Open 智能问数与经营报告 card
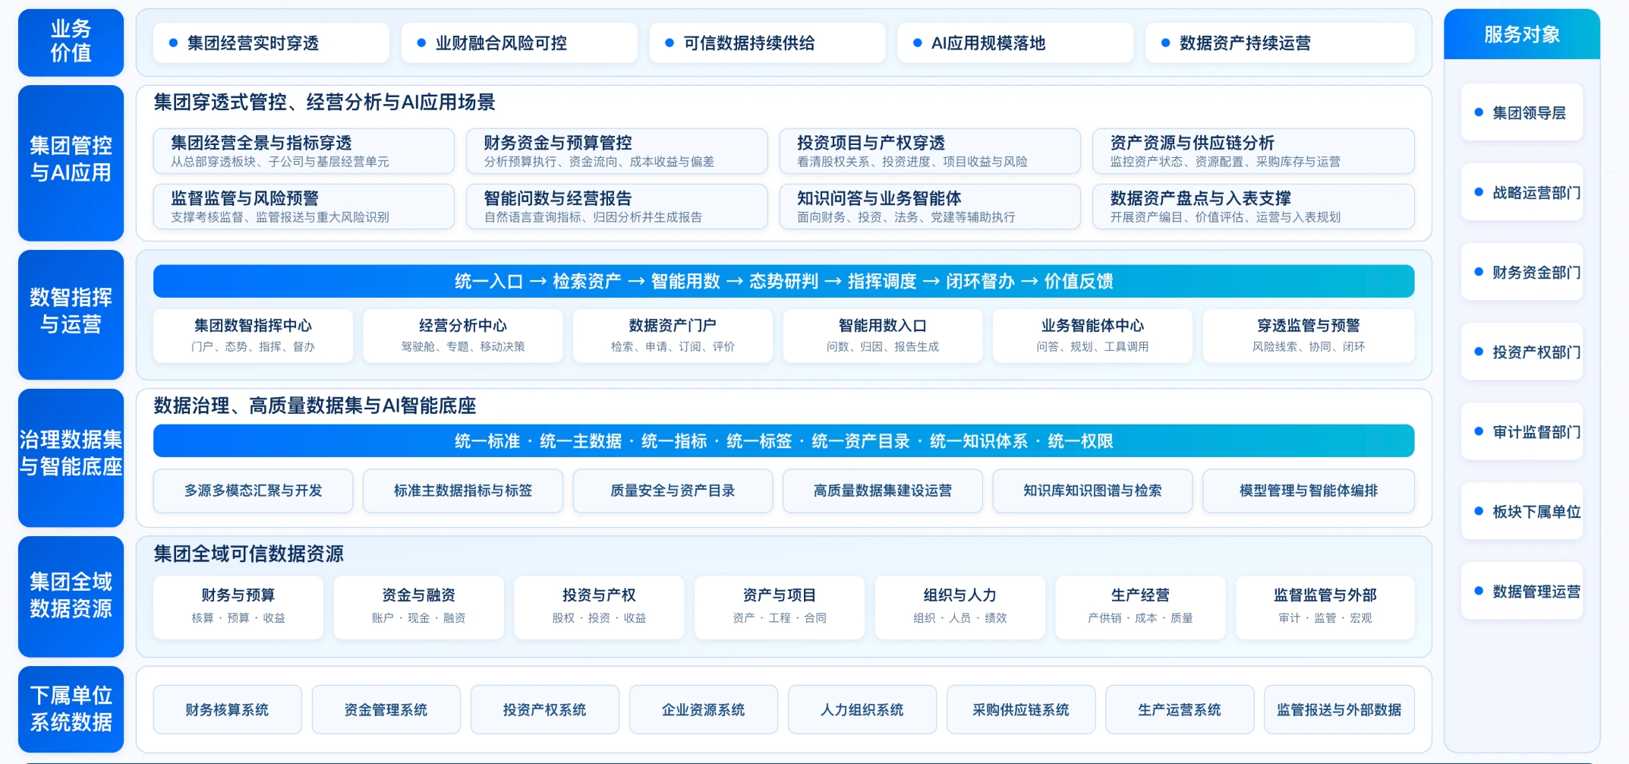The height and width of the screenshot is (764, 1629). [616, 207]
